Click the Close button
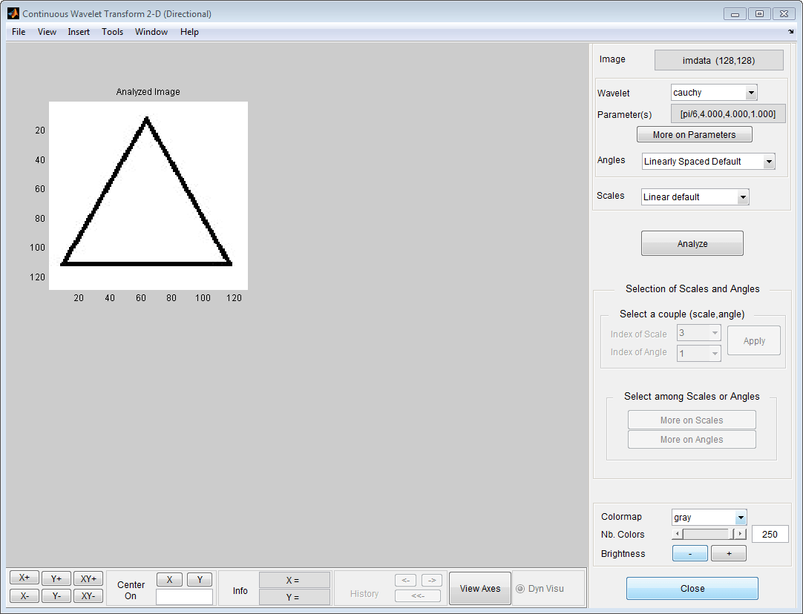803x614 pixels. [x=692, y=589]
